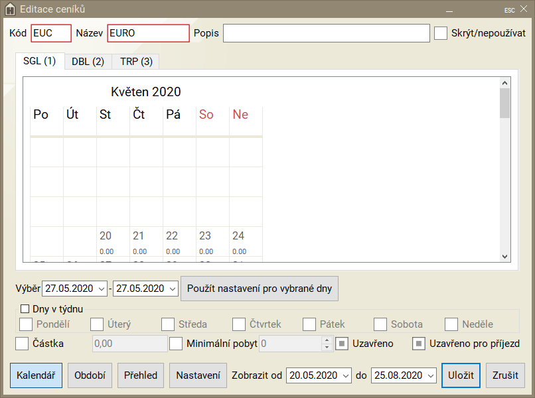Expand the 25.08.2020 end date picker
This screenshot has height=398, width=535.
pyautogui.click(x=429, y=375)
